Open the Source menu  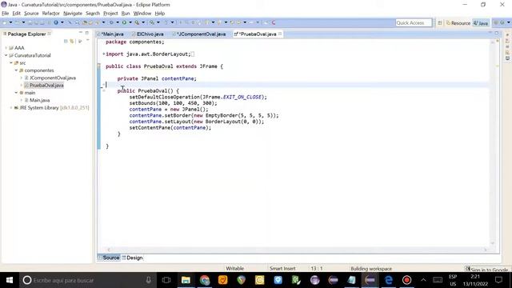[31, 14]
